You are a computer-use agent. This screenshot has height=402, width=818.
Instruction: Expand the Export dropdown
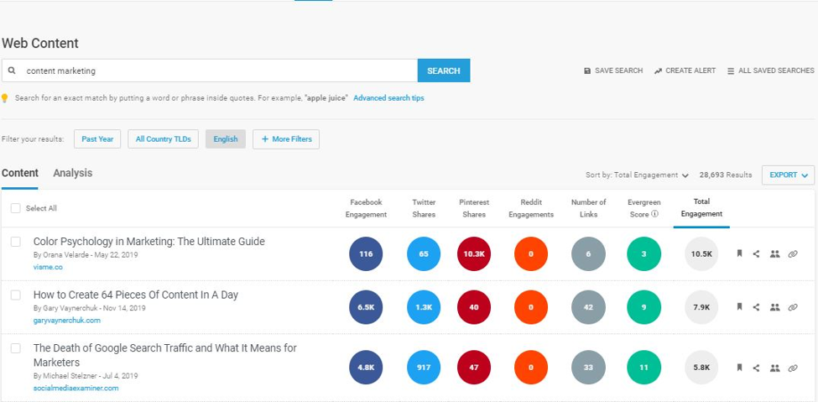788,175
